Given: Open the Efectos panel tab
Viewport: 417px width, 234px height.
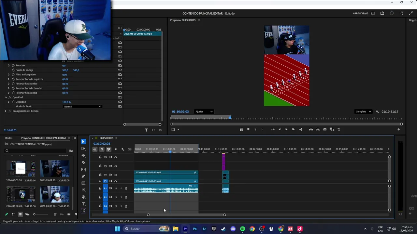Looking at the screenshot, I should point(8,138).
